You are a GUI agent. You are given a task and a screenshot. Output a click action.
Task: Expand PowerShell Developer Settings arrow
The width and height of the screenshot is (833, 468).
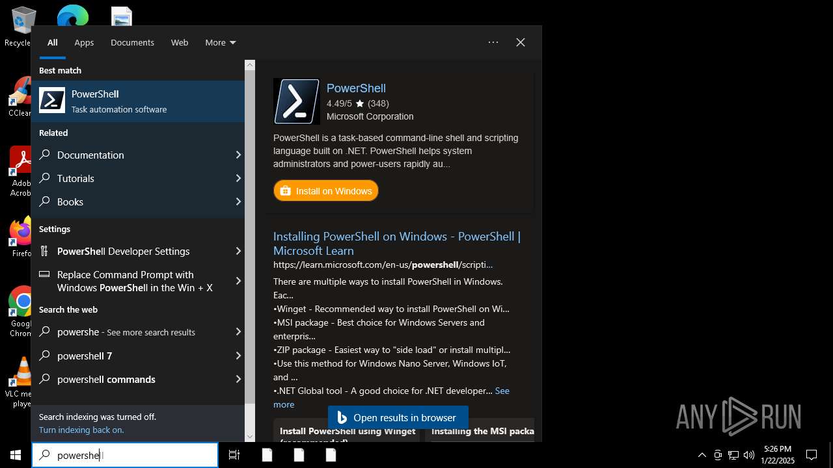click(x=238, y=251)
